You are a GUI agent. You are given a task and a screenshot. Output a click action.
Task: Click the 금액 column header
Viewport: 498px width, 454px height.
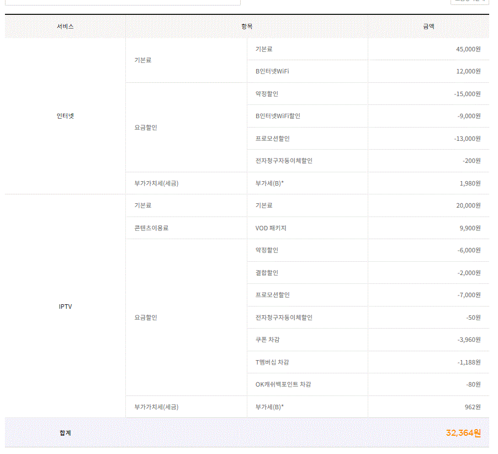pyautogui.click(x=428, y=27)
